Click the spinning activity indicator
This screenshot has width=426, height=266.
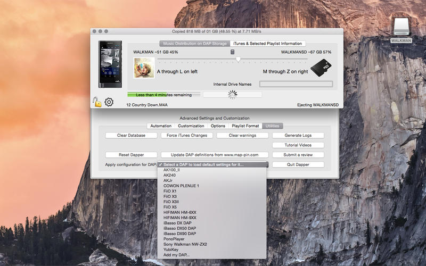232,95
